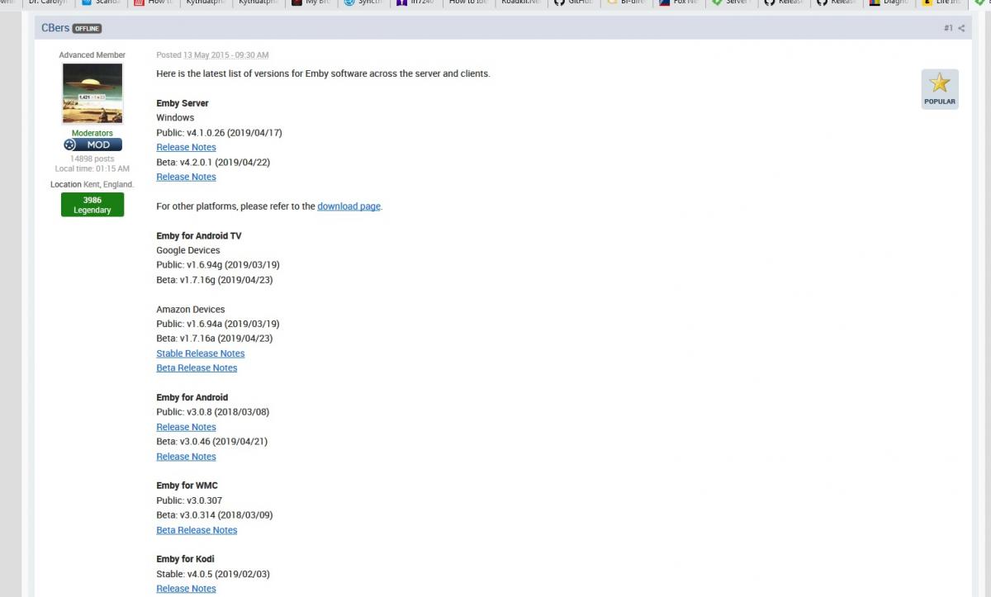Click the MOD badge under Moderators
The width and height of the screenshot is (991, 597).
tap(92, 145)
